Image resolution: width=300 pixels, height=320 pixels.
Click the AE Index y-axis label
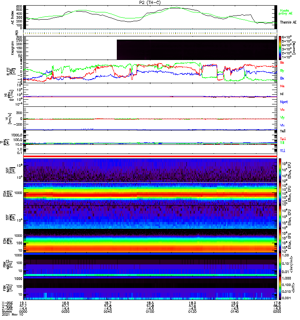tap(13, 18)
